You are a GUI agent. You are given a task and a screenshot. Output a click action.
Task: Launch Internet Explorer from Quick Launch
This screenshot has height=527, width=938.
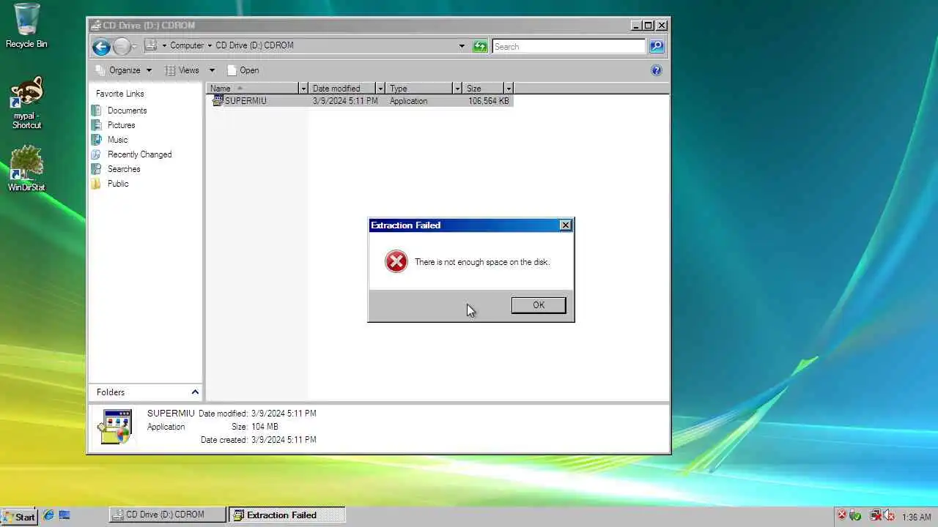(x=49, y=515)
